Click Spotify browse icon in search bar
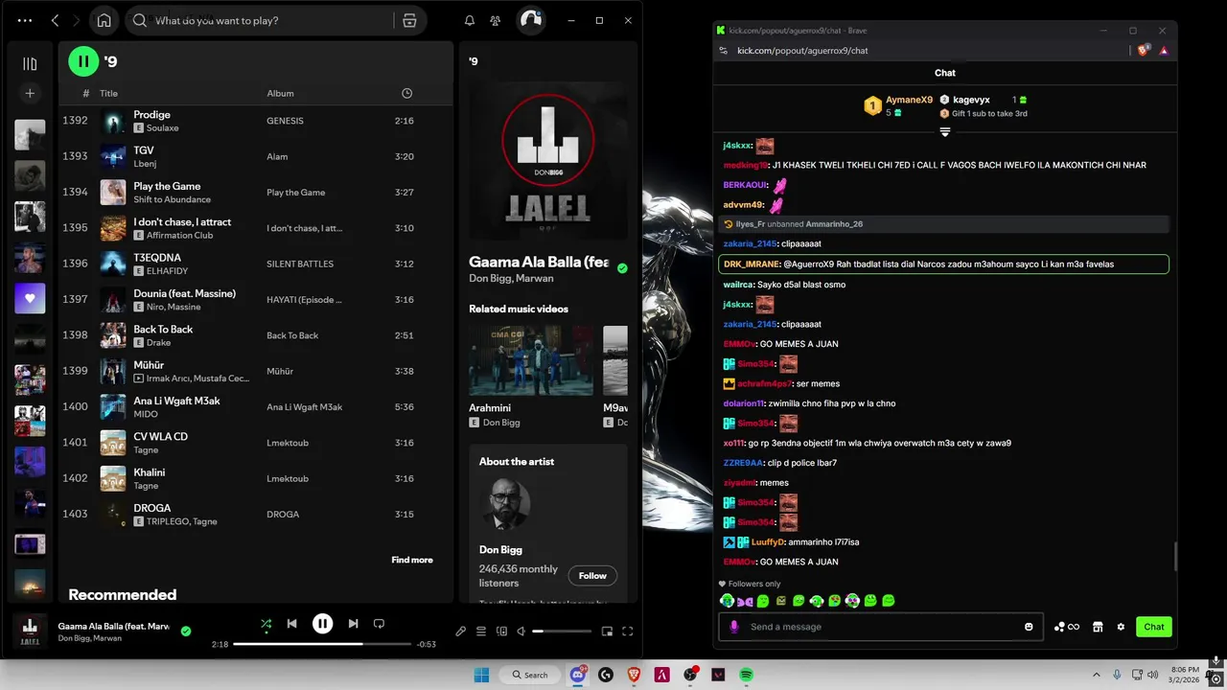Viewport: 1227px width, 690px height. point(409,20)
